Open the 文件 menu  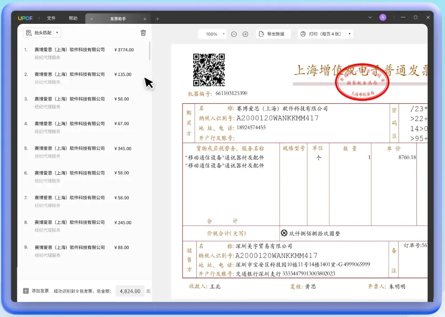coord(51,18)
